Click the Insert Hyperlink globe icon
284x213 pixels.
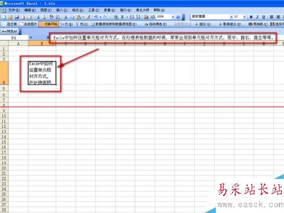tap(116, 17)
